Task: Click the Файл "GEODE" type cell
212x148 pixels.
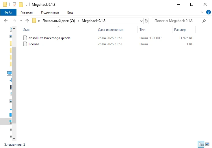Action: coord(151,38)
